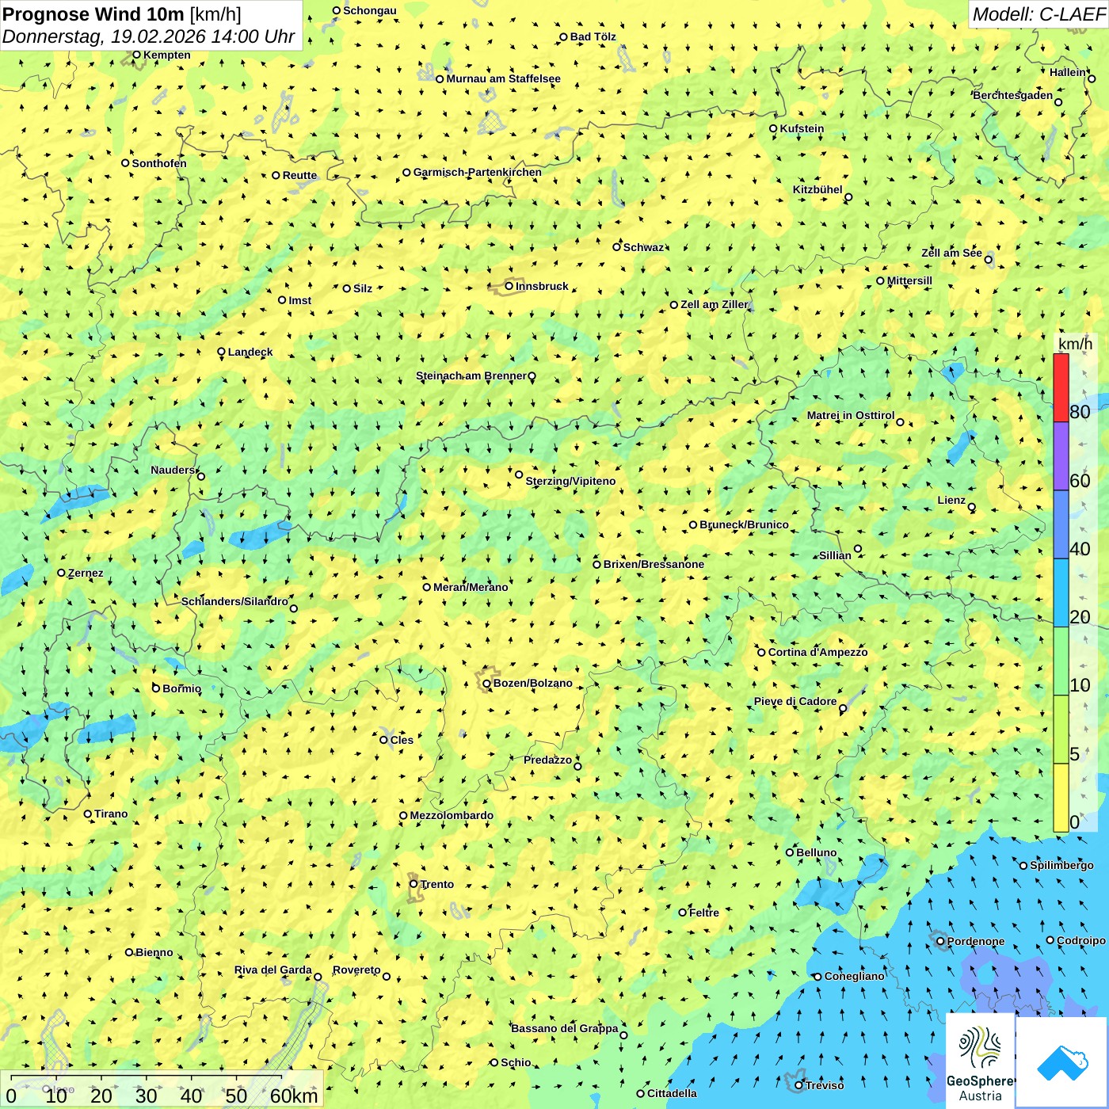Click the Lienz city marker
This screenshot has width=1109, height=1109.
click(972, 507)
